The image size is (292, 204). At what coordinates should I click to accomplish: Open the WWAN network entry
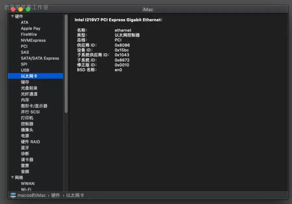tap(28, 184)
